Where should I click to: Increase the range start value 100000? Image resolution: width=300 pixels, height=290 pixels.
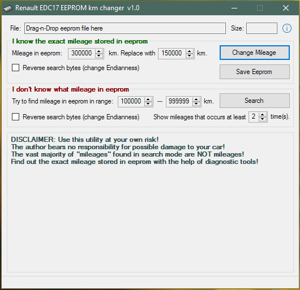coord(148,99)
